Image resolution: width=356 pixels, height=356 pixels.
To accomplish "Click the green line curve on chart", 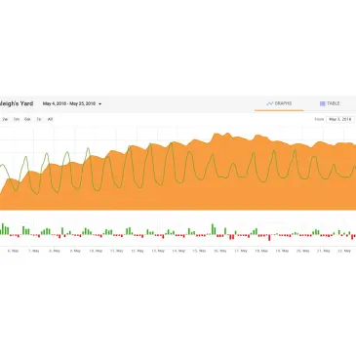I will coord(150,145).
